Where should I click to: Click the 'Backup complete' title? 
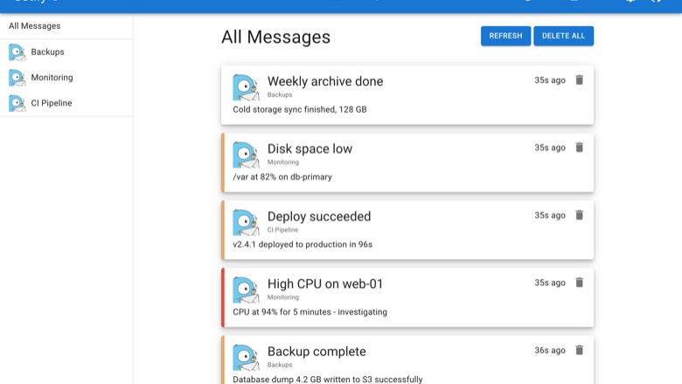click(x=317, y=352)
